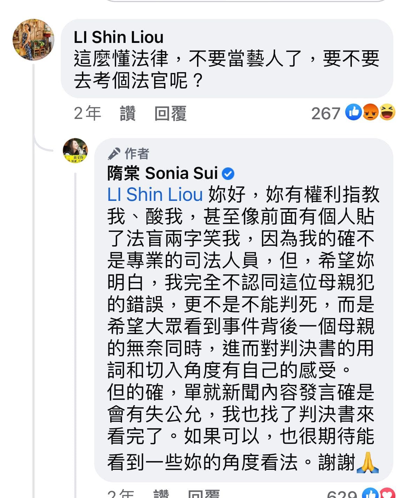Open LI Shin Liou's profile picture

coord(33,39)
